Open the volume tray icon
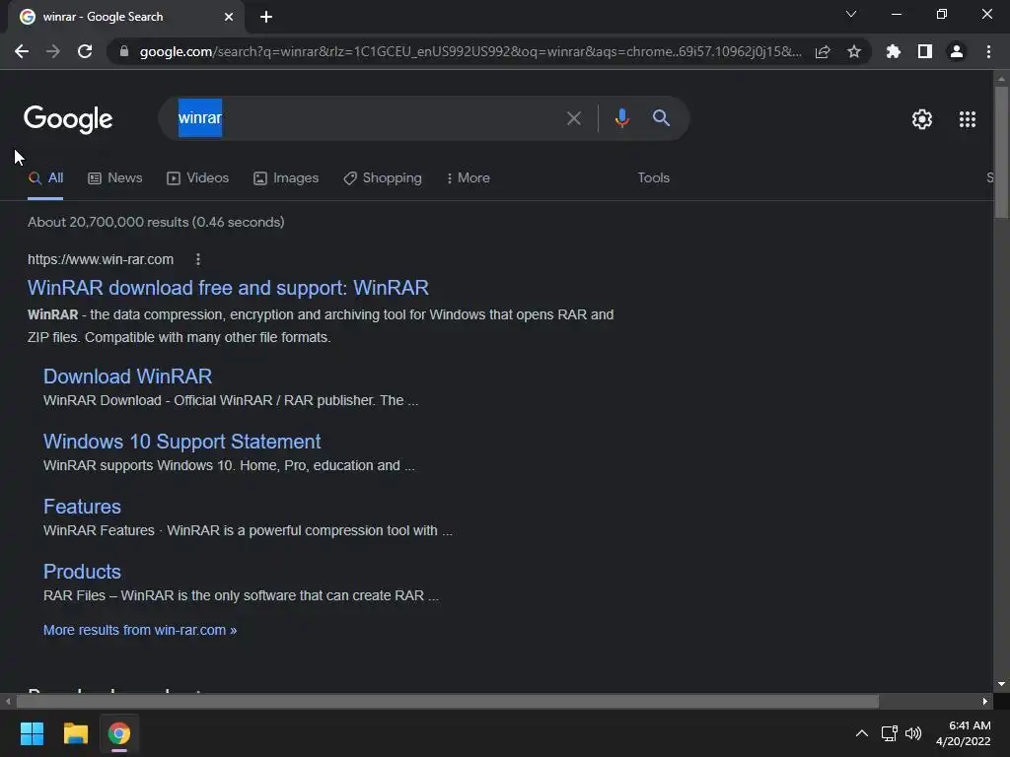 [x=913, y=733]
